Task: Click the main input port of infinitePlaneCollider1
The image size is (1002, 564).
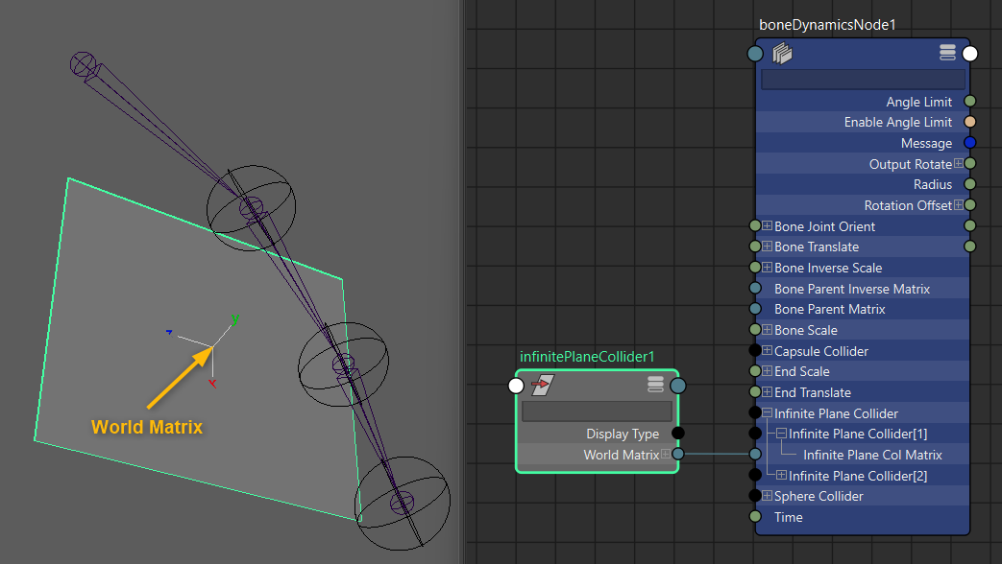Action: pyautogui.click(x=516, y=386)
